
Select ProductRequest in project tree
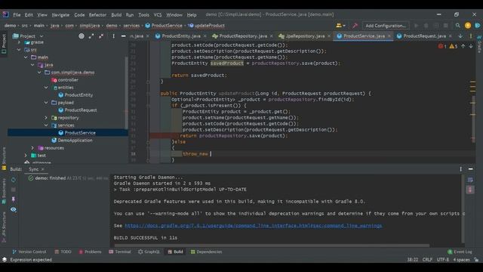[x=81, y=110]
